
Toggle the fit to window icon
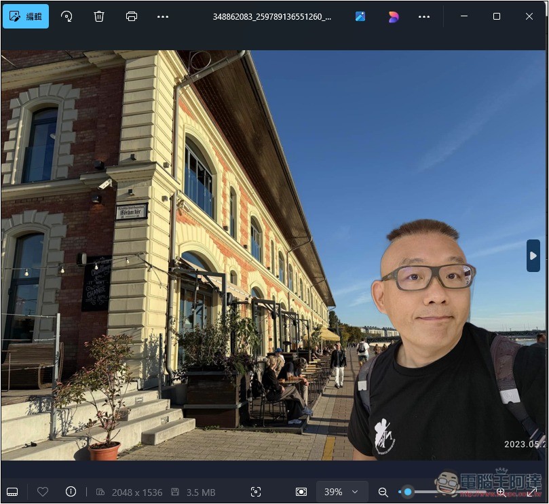click(301, 492)
